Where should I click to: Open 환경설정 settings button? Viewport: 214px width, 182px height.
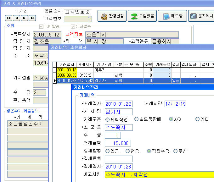[x=112, y=15]
